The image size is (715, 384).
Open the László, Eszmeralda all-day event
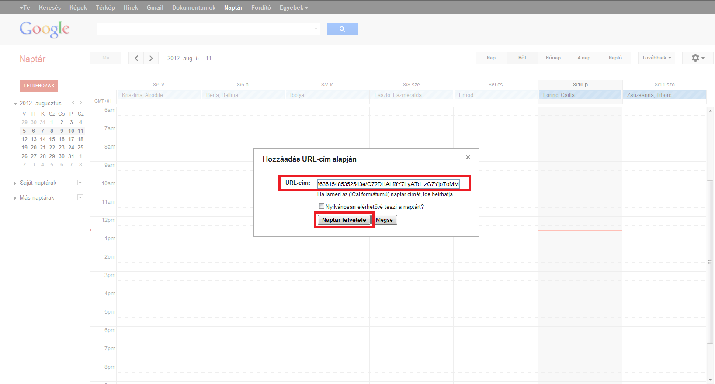point(411,95)
